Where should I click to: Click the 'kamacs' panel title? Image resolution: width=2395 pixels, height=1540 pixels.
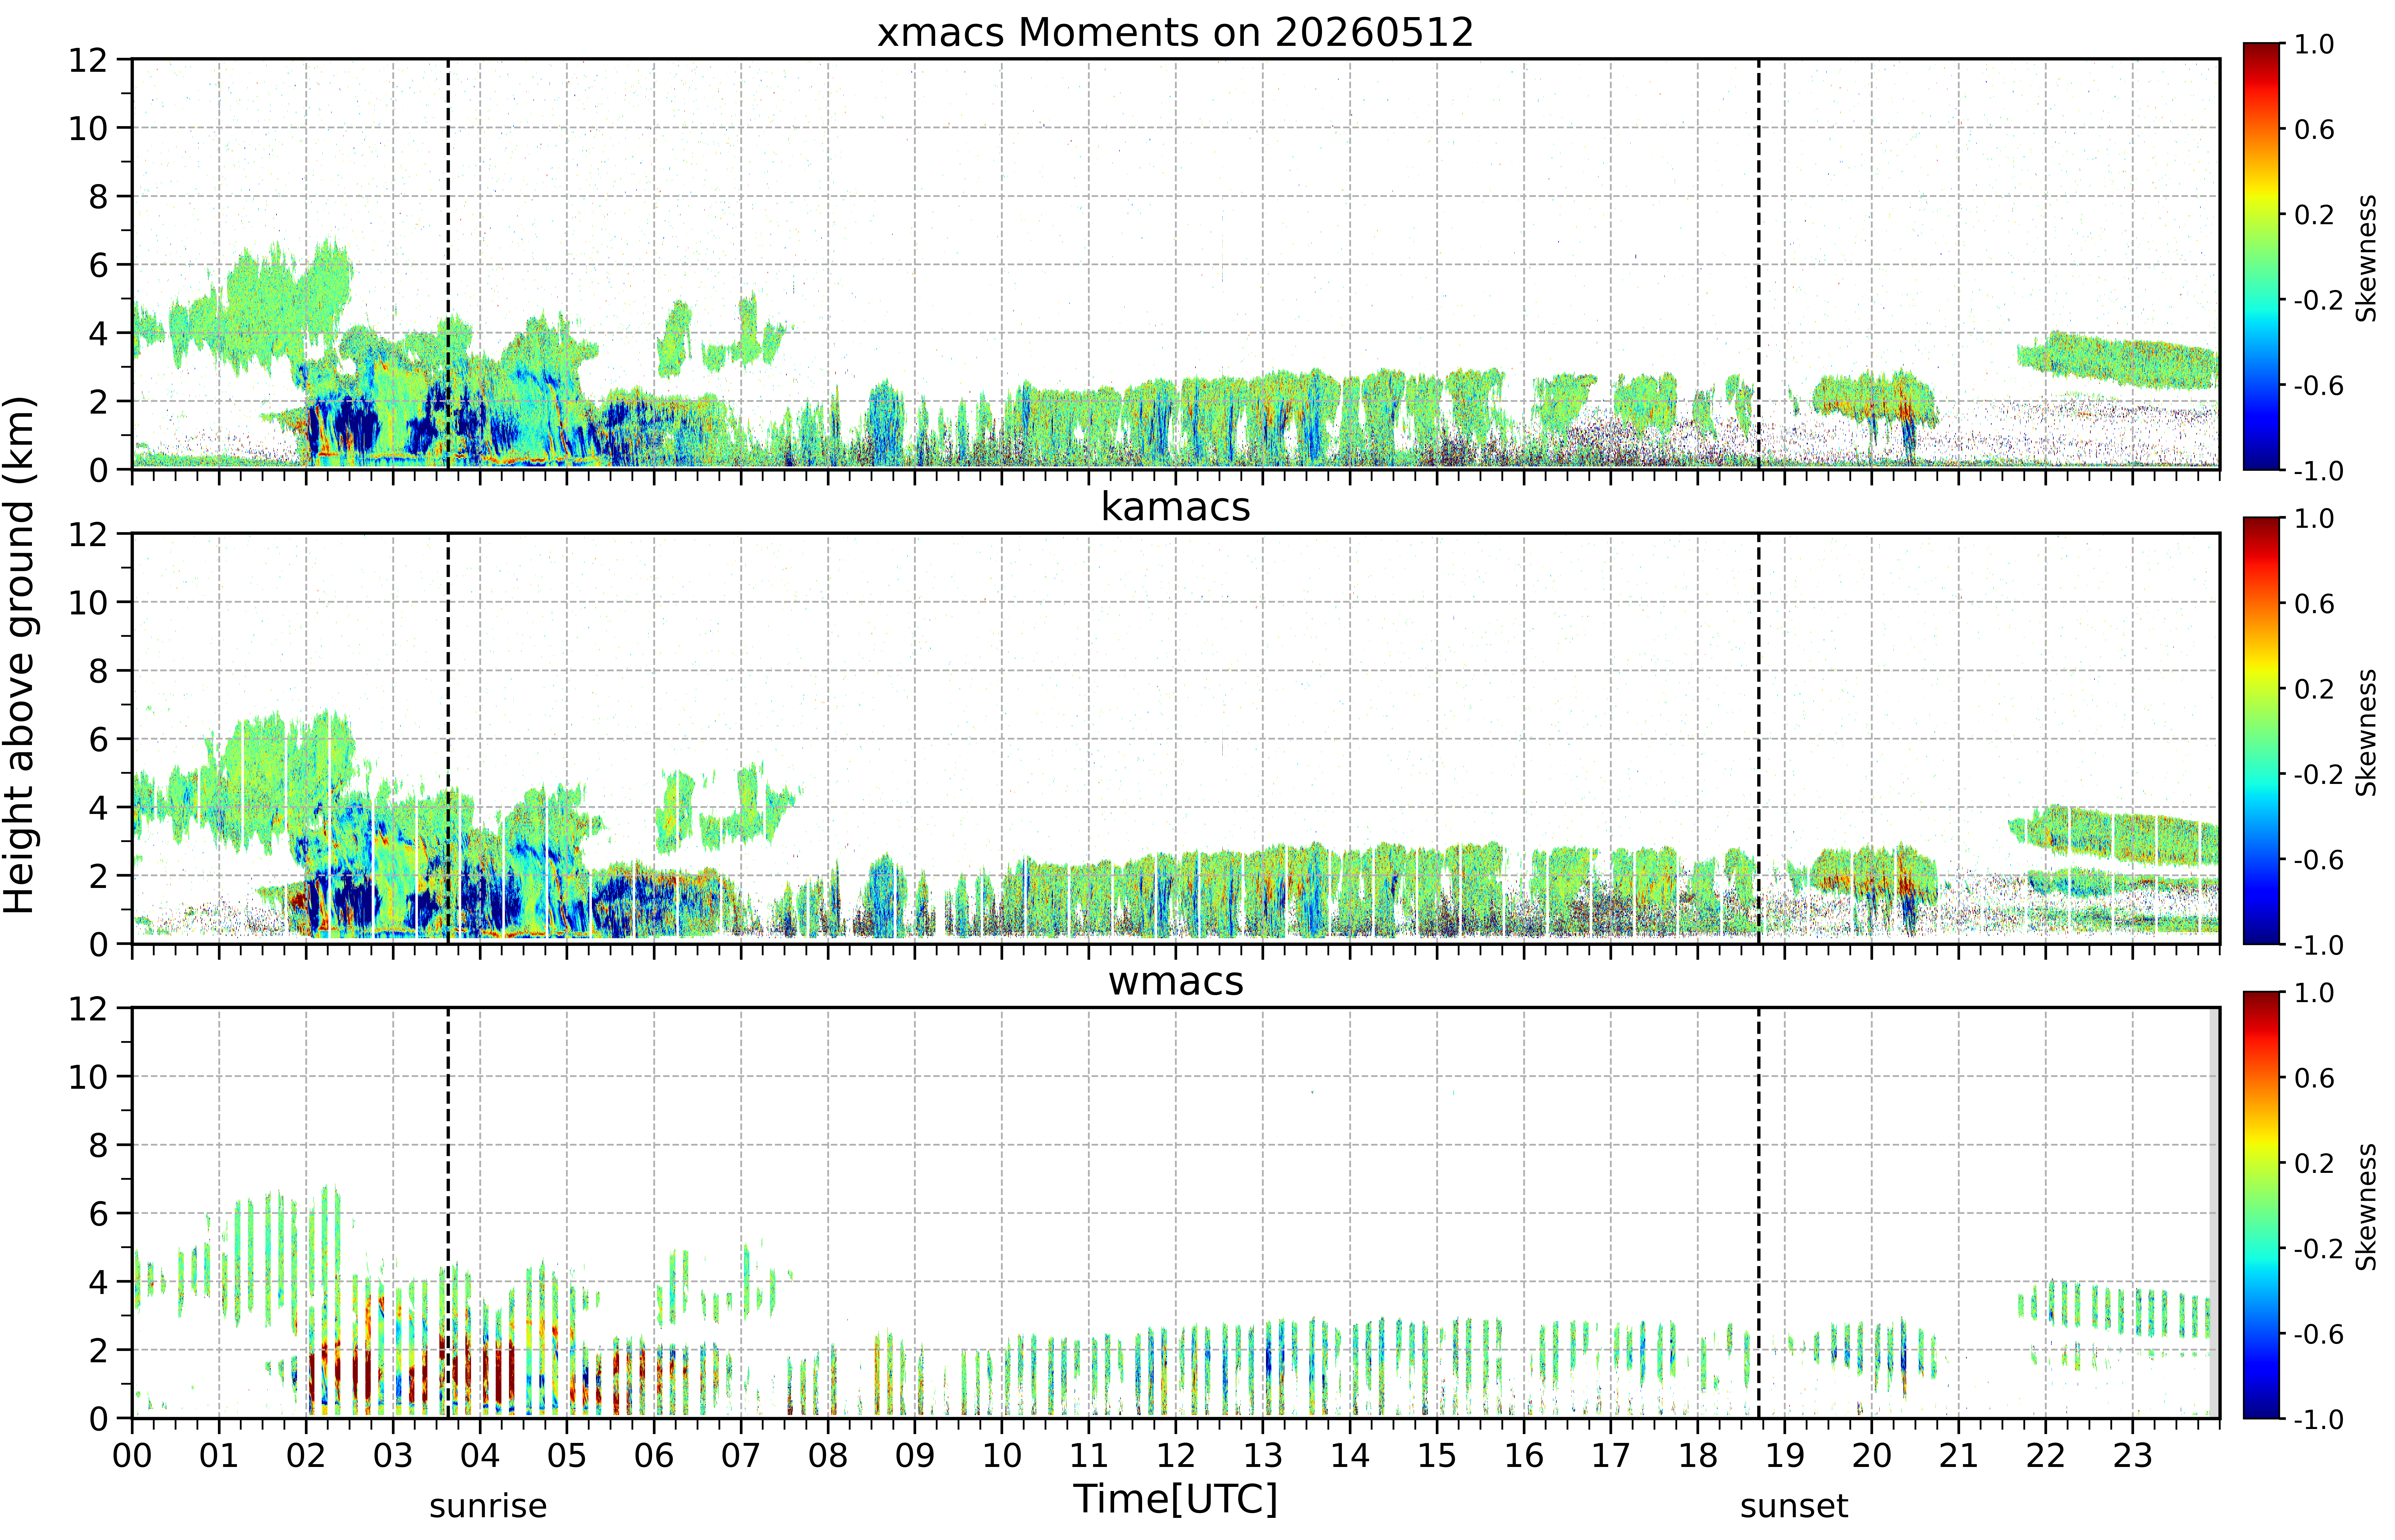[1176, 507]
